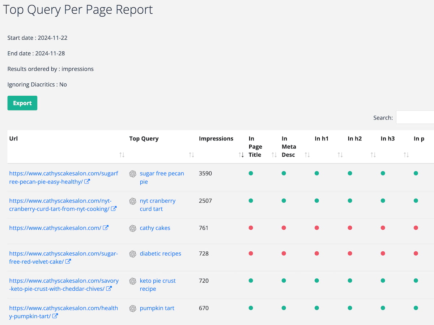Click red In Page Title dot for cathy cakes
The width and height of the screenshot is (434, 325).
[251, 228]
